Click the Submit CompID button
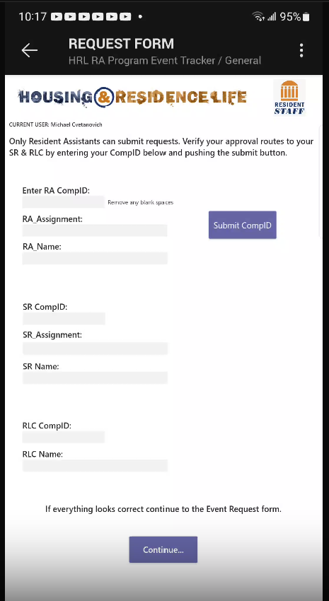 (x=243, y=225)
